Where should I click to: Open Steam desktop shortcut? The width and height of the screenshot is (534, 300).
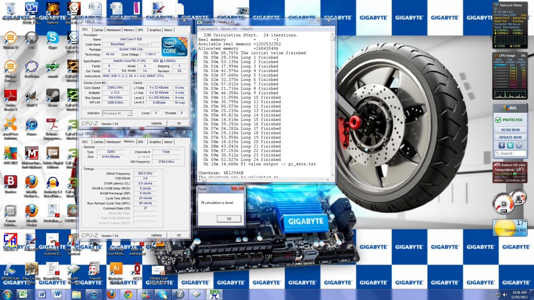pyautogui.click(x=53, y=98)
